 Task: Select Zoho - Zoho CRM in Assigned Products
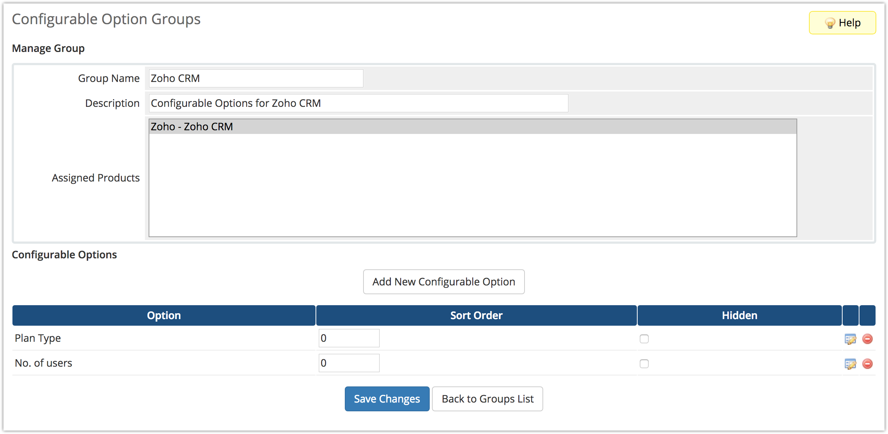(x=473, y=127)
